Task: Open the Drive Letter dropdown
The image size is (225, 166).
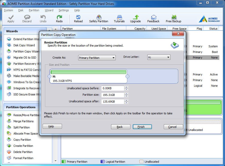Action: point(159,57)
